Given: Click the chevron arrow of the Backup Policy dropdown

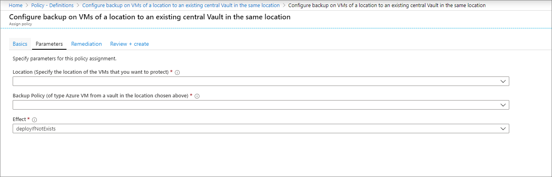Looking at the screenshot, I should pyautogui.click(x=503, y=105).
